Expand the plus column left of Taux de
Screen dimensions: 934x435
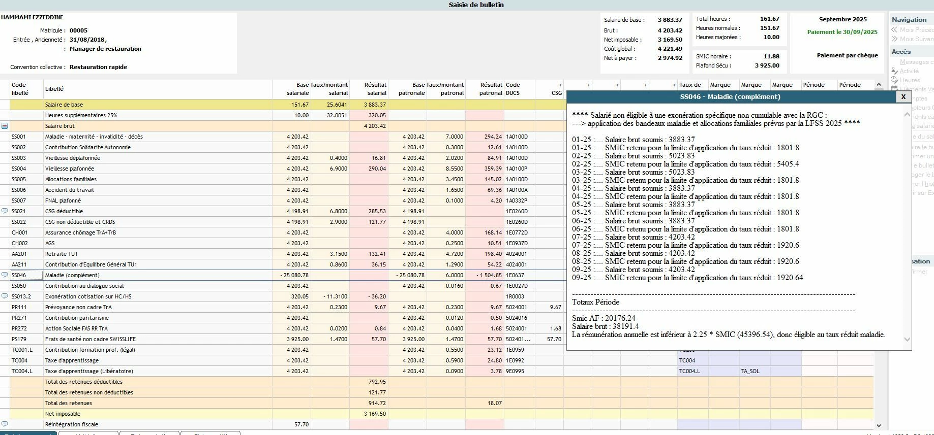(x=674, y=85)
